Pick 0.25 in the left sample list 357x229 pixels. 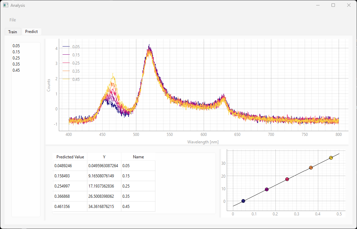tap(16, 58)
